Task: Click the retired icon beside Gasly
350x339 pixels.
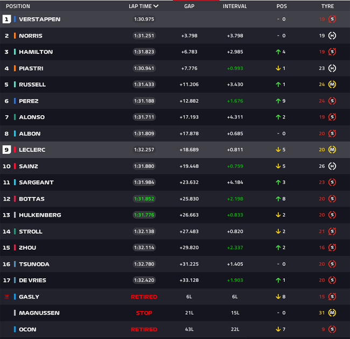Action: tap(6, 296)
